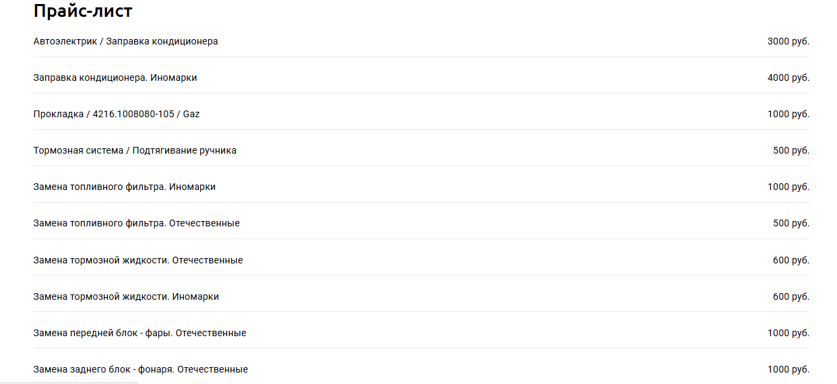Click 500 руб. for Подтягивание ручника

point(791,150)
